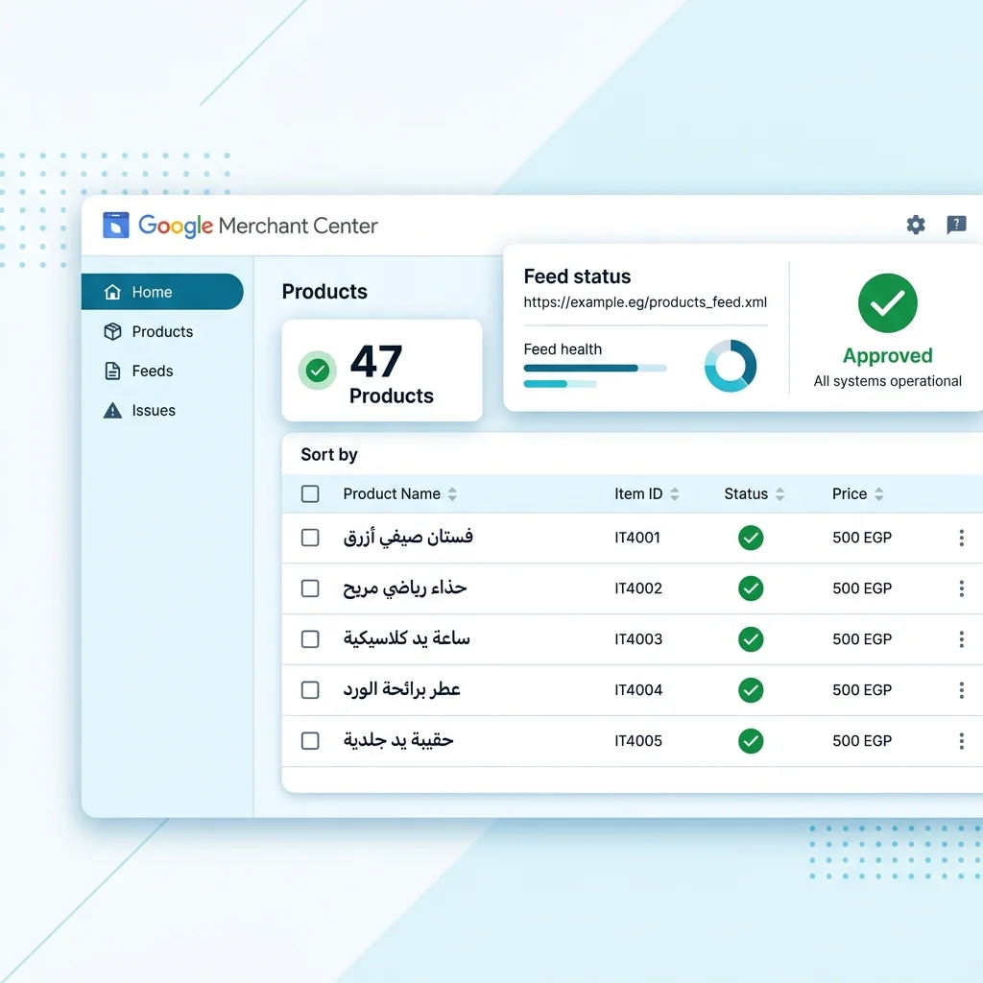Click the Google Merchant Center logo icon
Image resolution: width=983 pixels, height=983 pixels.
click(x=116, y=225)
